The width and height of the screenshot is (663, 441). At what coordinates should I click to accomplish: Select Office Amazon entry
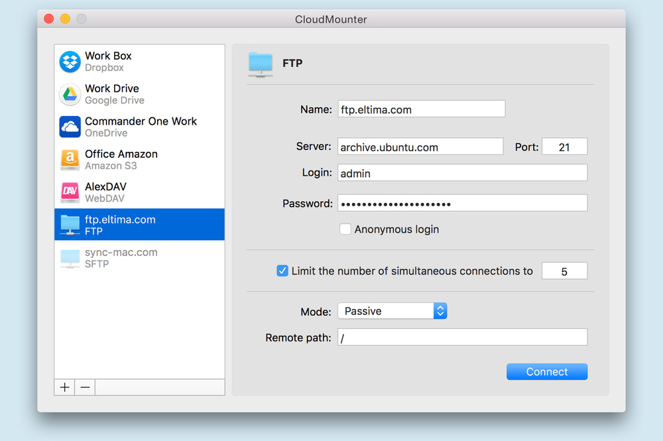click(x=139, y=160)
